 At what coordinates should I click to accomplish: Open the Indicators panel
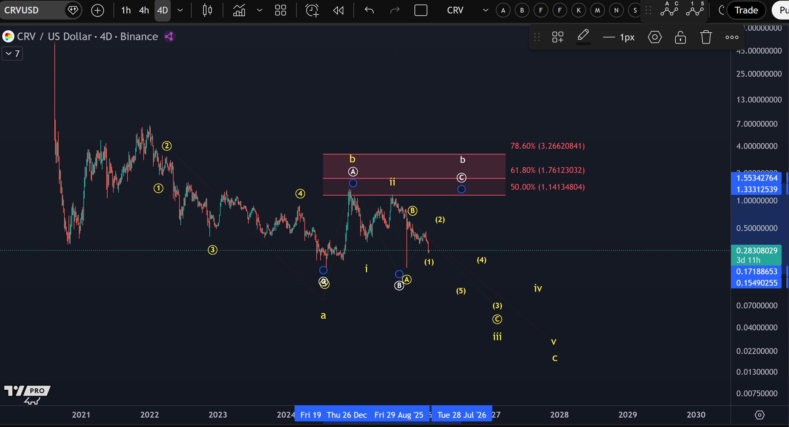point(239,10)
